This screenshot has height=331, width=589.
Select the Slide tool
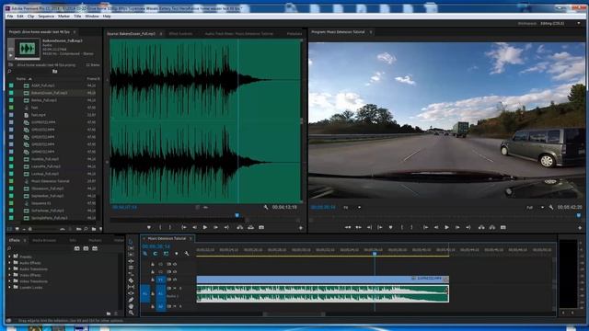[x=131, y=293]
